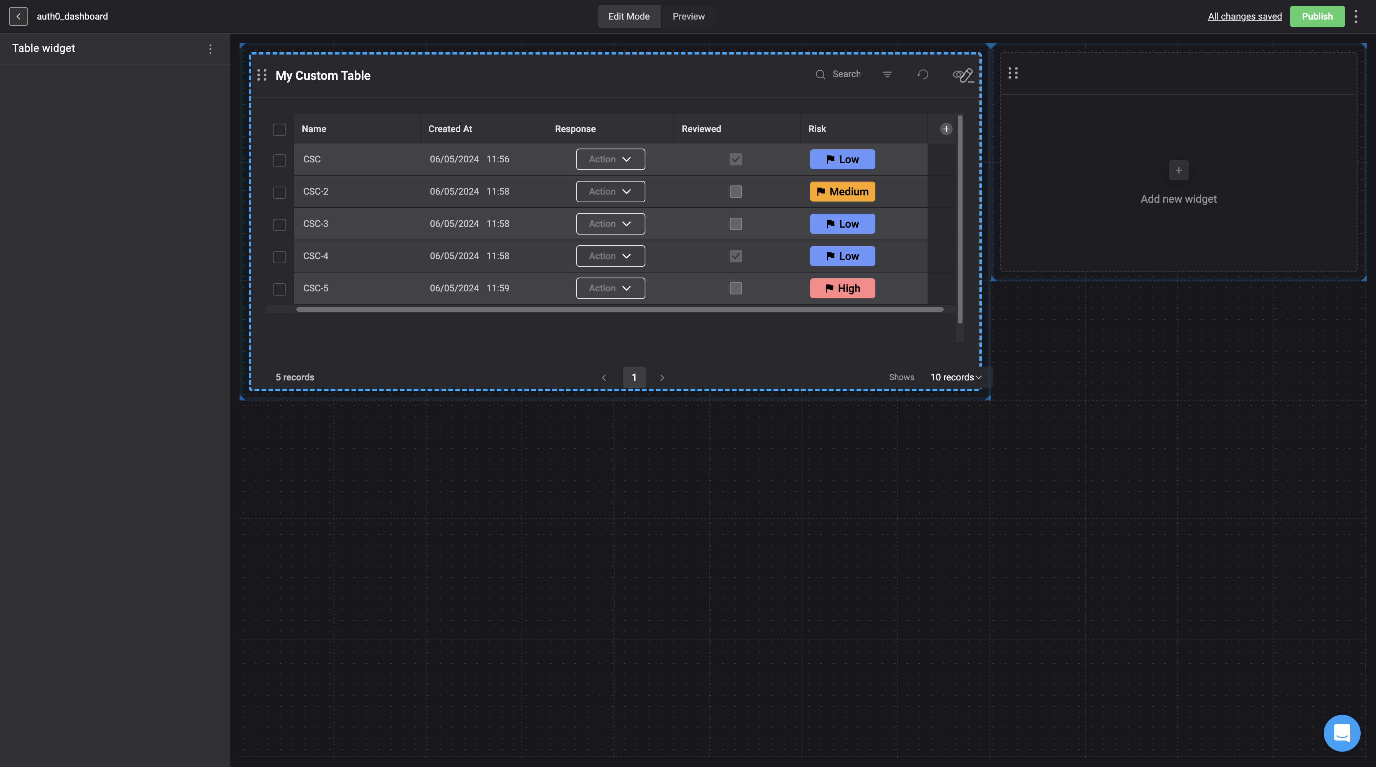Add a new column with plus icon

tap(946, 129)
